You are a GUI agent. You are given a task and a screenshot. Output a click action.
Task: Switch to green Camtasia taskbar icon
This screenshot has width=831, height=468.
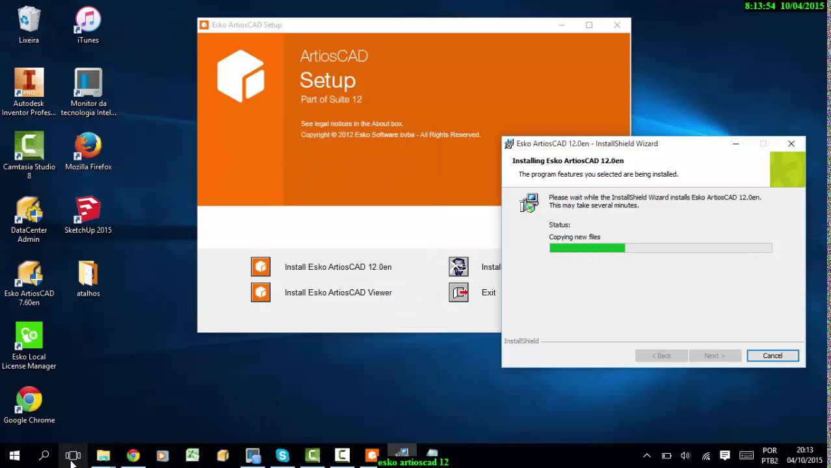(312, 456)
